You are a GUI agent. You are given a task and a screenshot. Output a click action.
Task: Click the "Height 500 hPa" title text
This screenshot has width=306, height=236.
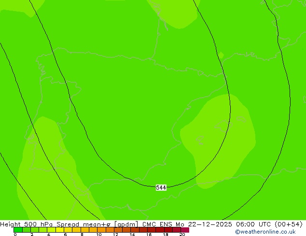click(27, 224)
